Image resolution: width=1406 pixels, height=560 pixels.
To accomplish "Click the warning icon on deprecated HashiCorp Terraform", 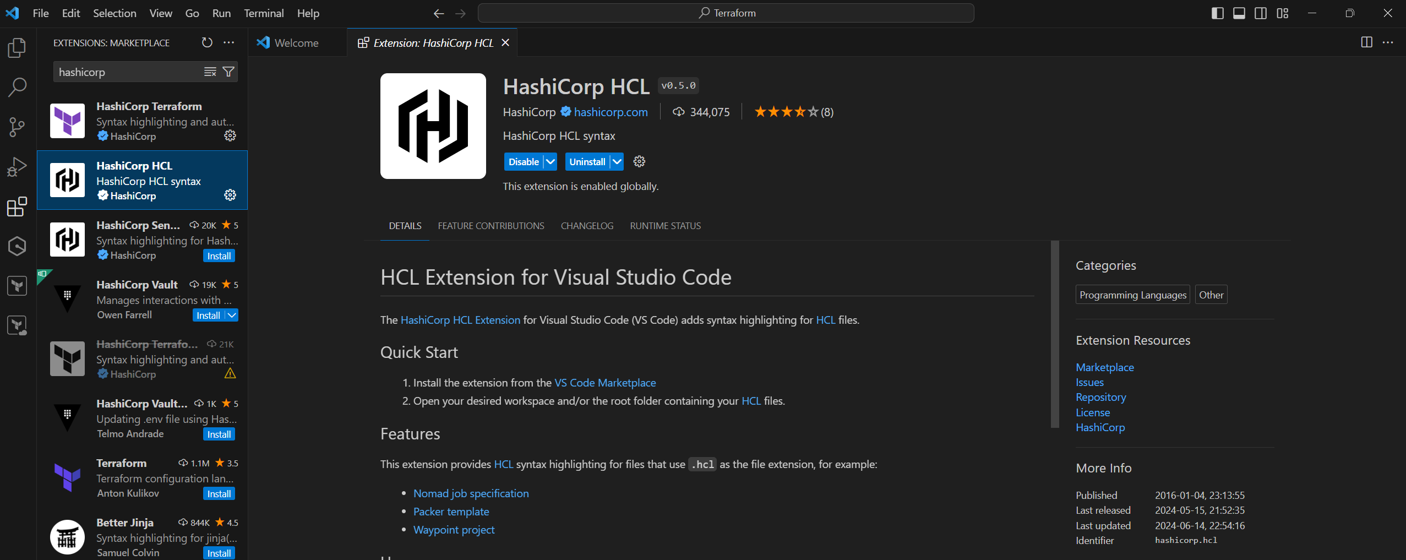I will [x=230, y=373].
